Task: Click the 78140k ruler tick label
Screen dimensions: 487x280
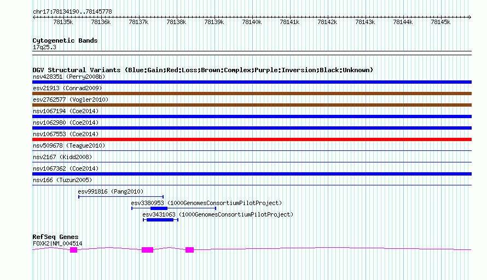Action: (x=252, y=22)
